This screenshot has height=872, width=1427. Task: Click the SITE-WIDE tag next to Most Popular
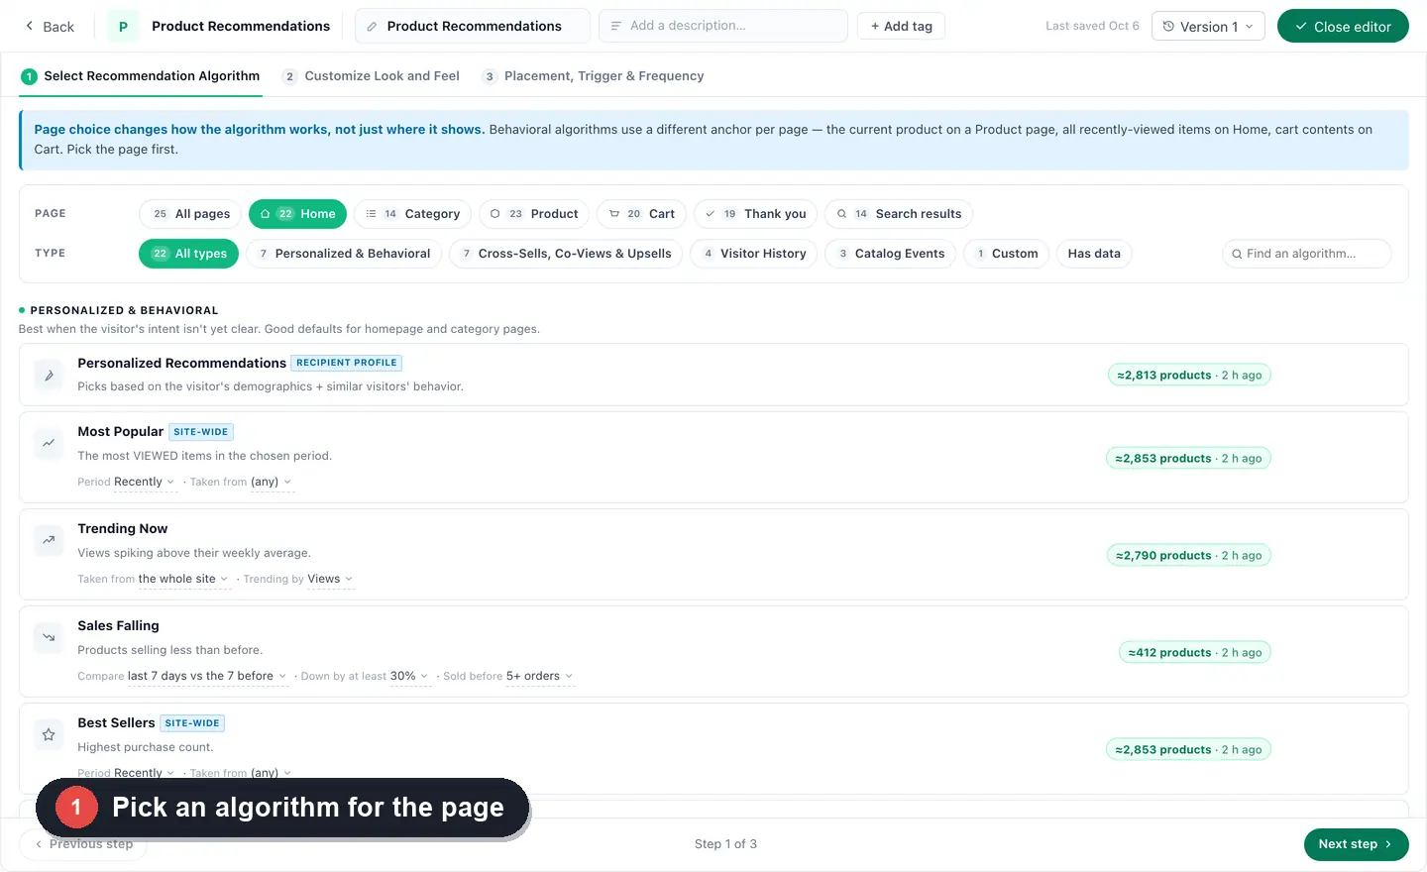pos(201,432)
